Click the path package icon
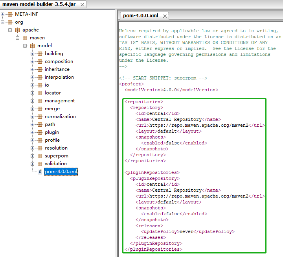Screen dimensions: 283x257 [40, 124]
